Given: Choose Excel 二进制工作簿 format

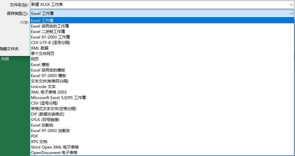Looking at the screenshot, I should pos(162,31).
